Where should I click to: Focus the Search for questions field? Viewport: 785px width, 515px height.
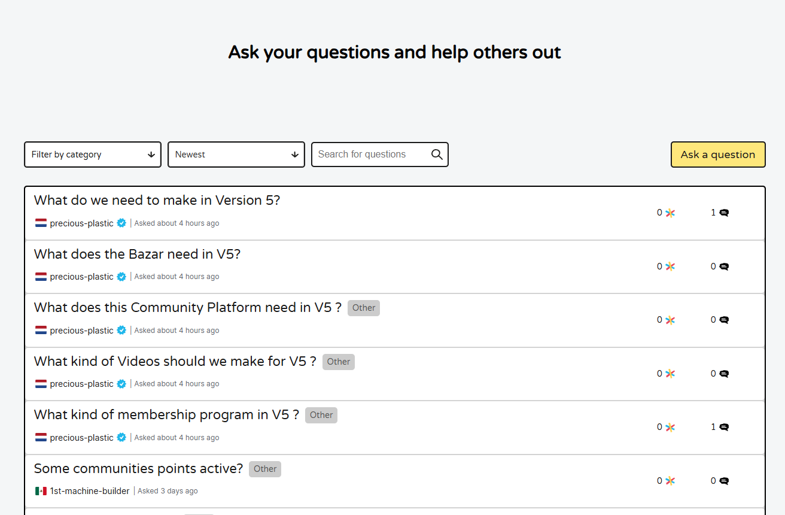click(371, 154)
